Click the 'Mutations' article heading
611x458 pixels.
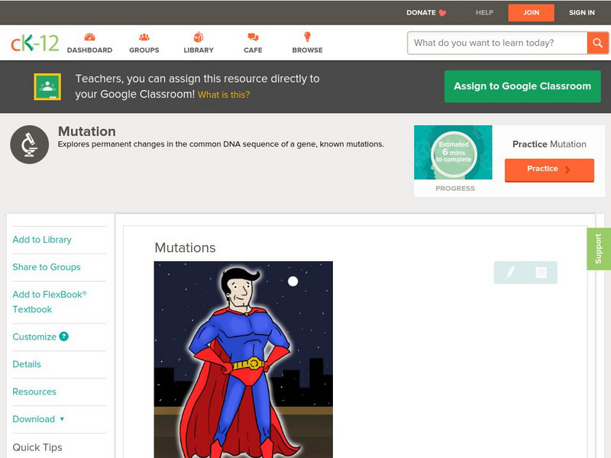tap(185, 247)
